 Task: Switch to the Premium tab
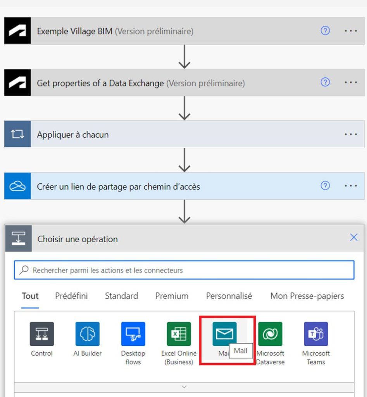(x=172, y=296)
